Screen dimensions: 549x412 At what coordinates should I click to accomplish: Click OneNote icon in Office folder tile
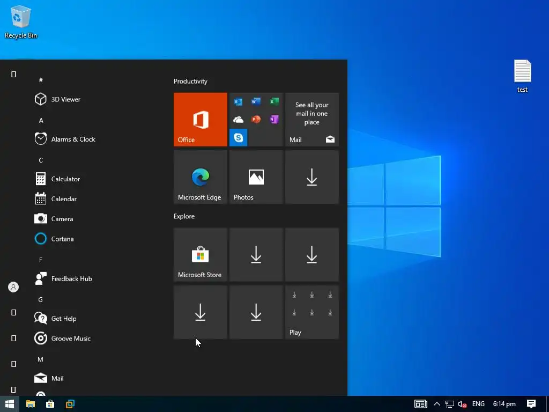pyautogui.click(x=274, y=120)
